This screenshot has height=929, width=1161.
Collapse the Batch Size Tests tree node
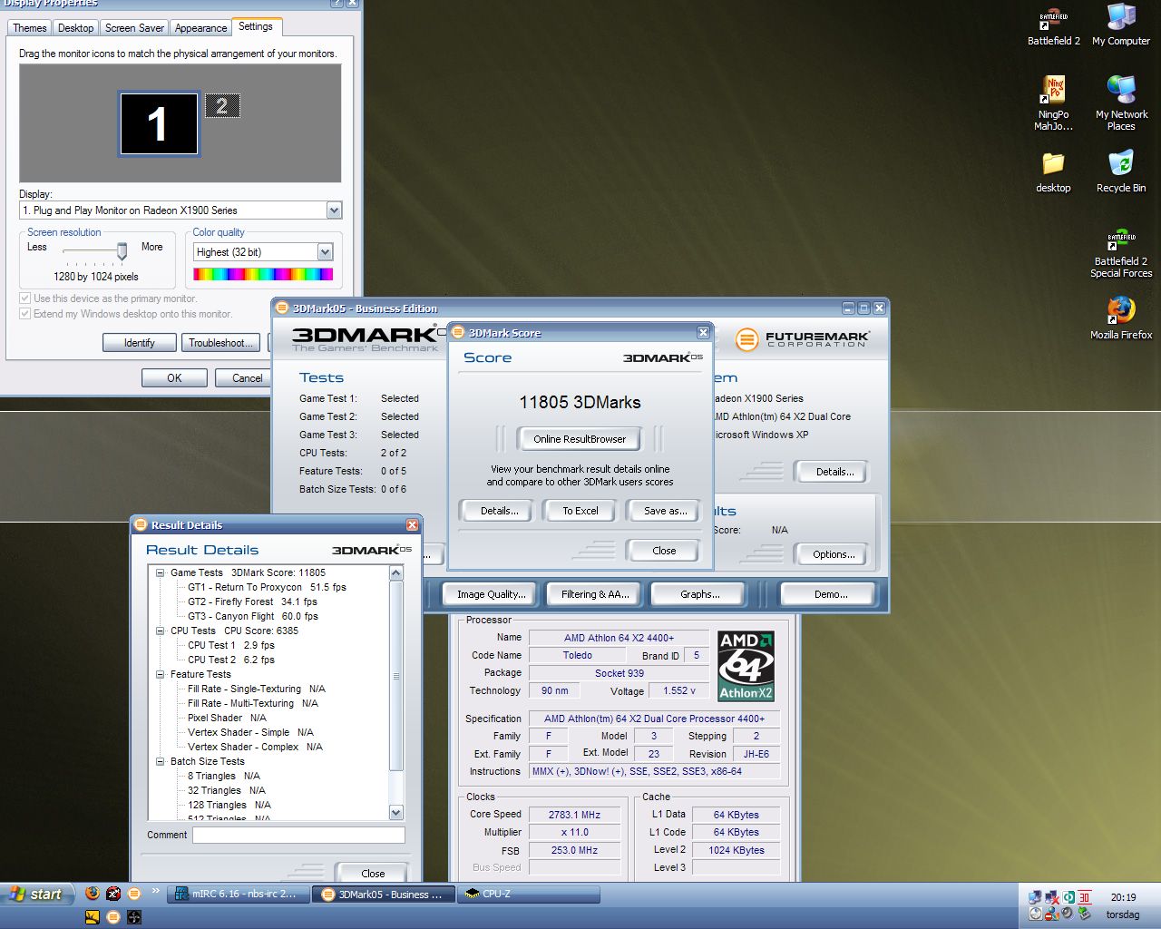161,761
